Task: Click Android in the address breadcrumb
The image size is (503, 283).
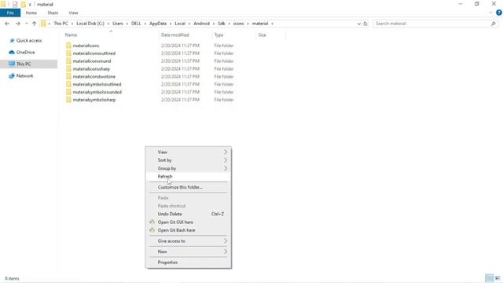Action: 201,24
